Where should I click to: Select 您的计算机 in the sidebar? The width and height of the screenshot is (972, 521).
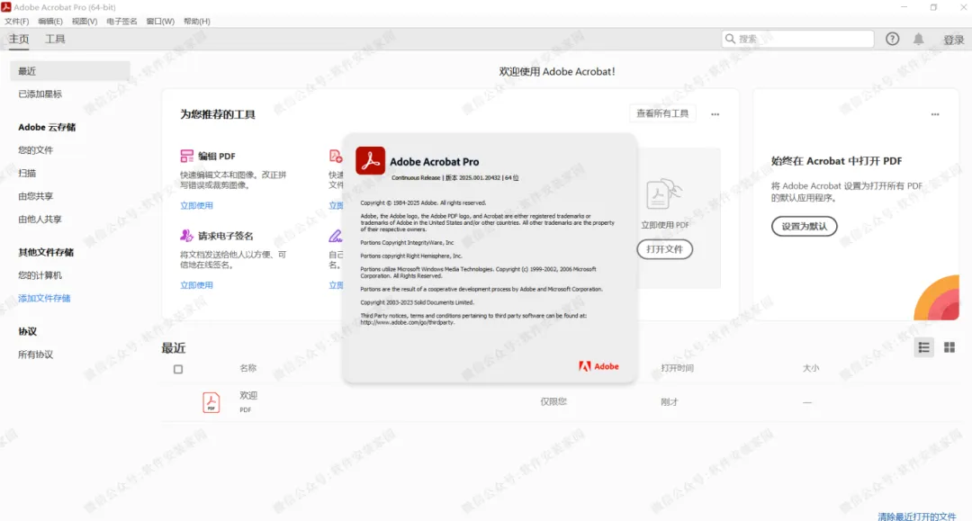click(40, 275)
